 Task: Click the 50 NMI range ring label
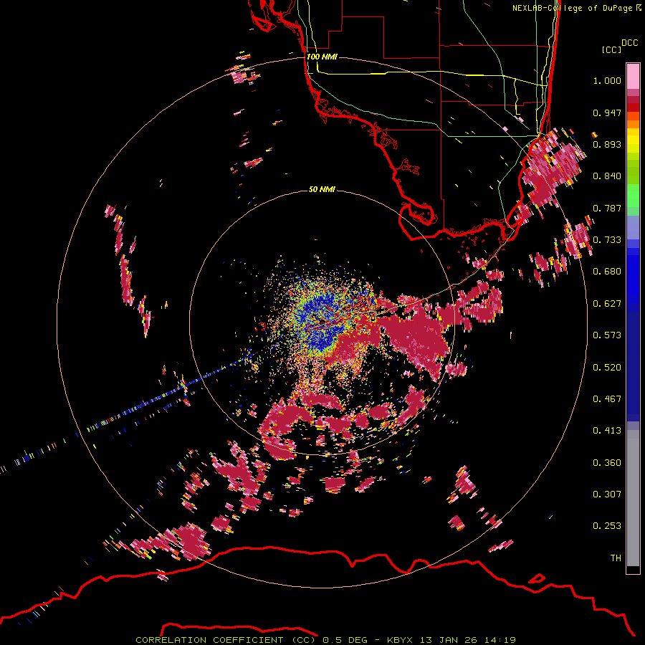322,189
